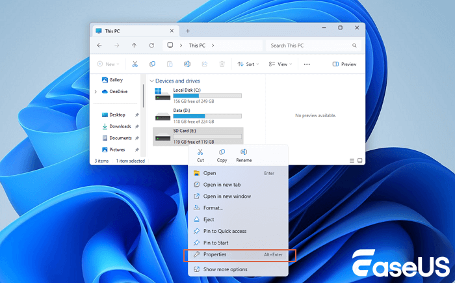
Task: Click the '156 GB free of 249 GB' text
Action: [x=194, y=101]
